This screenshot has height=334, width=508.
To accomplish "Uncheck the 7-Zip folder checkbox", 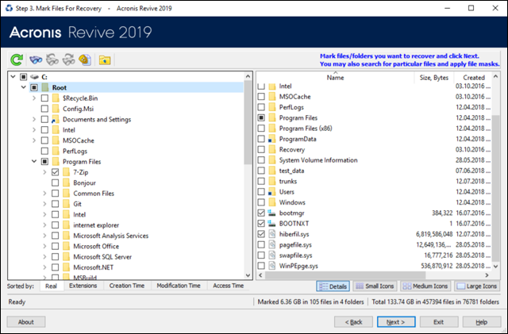I will [55, 172].
